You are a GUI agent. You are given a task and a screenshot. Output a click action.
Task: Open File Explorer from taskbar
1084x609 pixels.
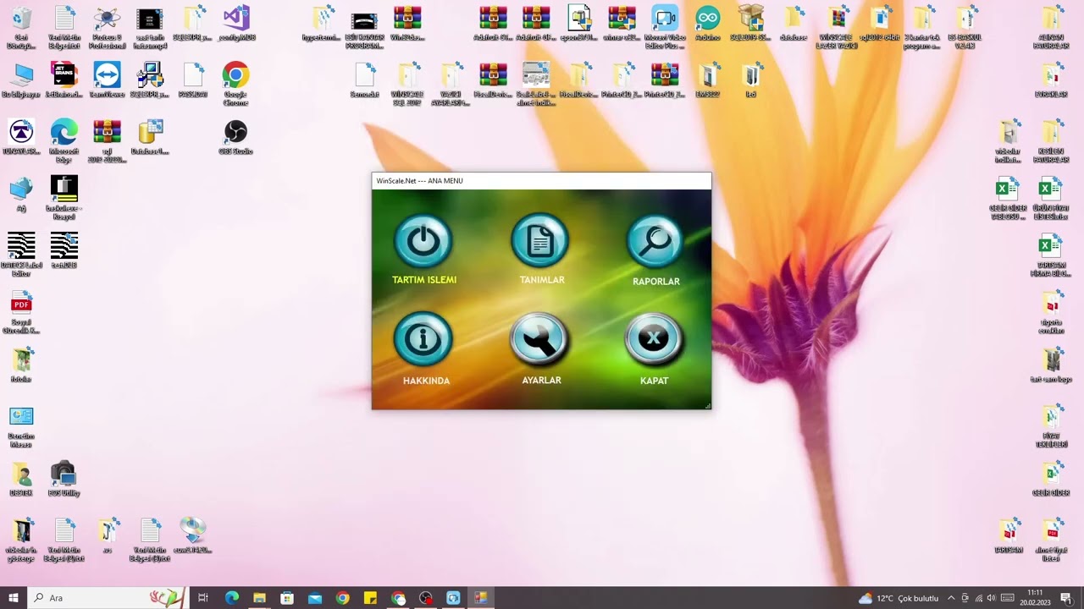click(x=259, y=598)
